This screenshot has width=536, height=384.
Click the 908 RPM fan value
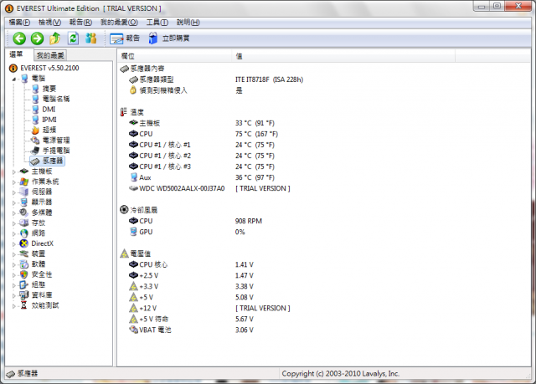248,221
